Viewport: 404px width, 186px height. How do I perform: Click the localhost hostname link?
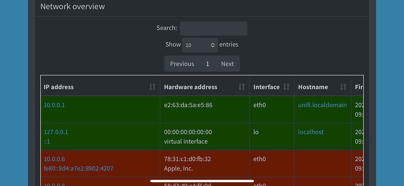point(311,132)
